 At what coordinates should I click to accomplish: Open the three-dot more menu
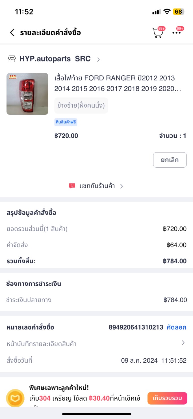(x=177, y=33)
